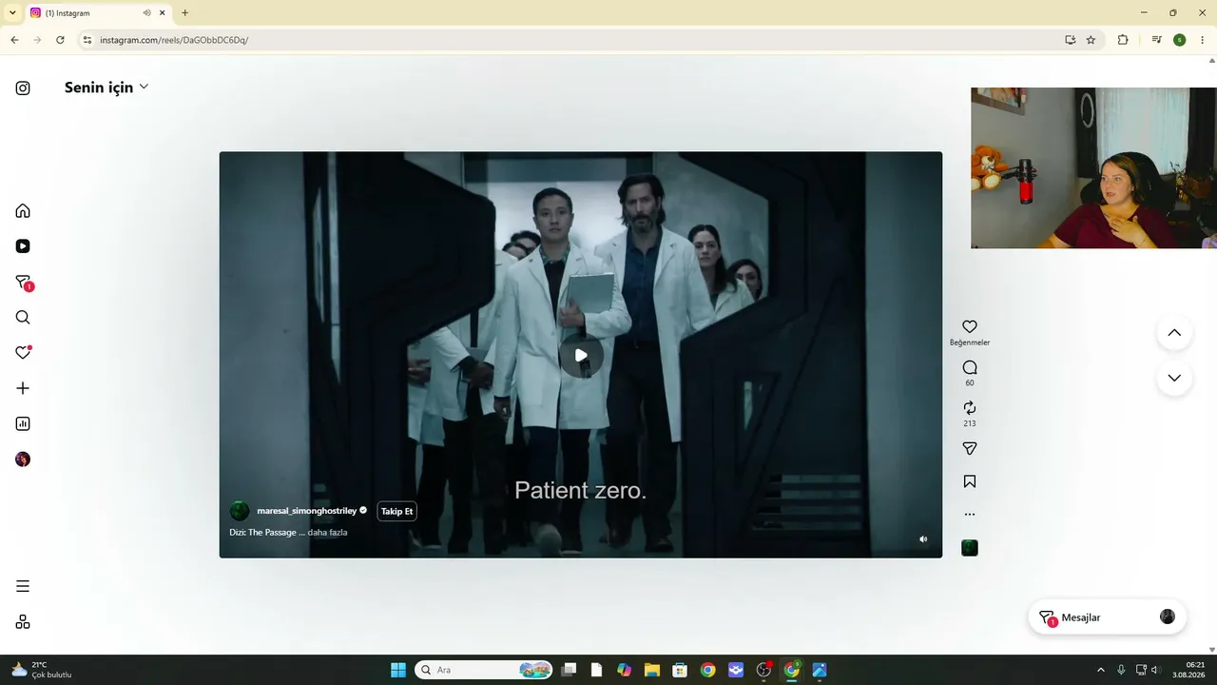Open the Mesajlar floating messages panel
The height and width of the screenshot is (685, 1217).
(1107, 617)
